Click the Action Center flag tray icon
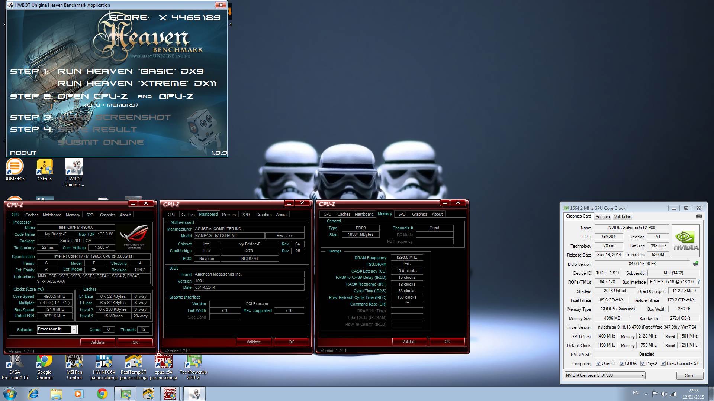714x401 pixels. tap(655, 394)
